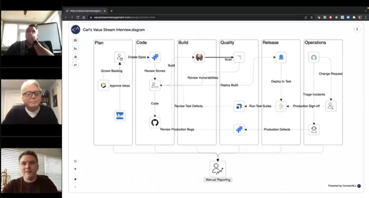Click the app logo beside the diagram title

click(x=75, y=30)
